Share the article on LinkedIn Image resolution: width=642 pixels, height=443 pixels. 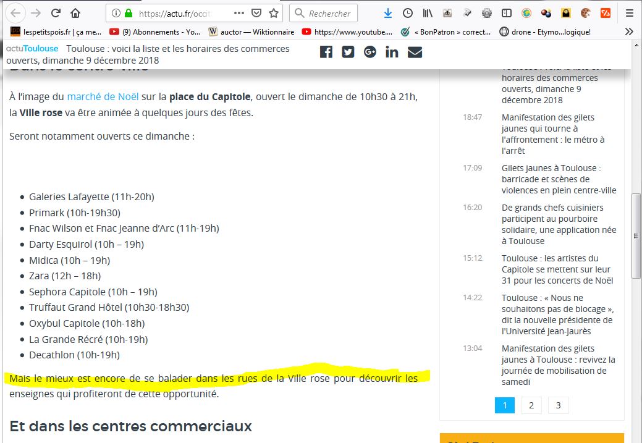[392, 52]
